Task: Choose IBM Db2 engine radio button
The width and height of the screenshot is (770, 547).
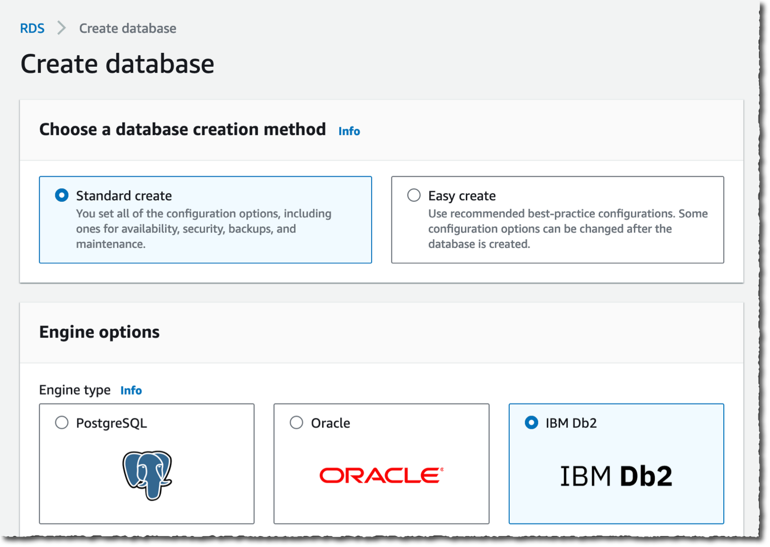Action: pyautogui.click(x=531, y=423)
